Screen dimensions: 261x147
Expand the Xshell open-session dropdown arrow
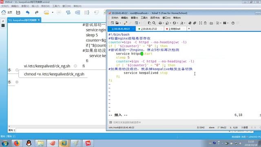click(120, 23)
